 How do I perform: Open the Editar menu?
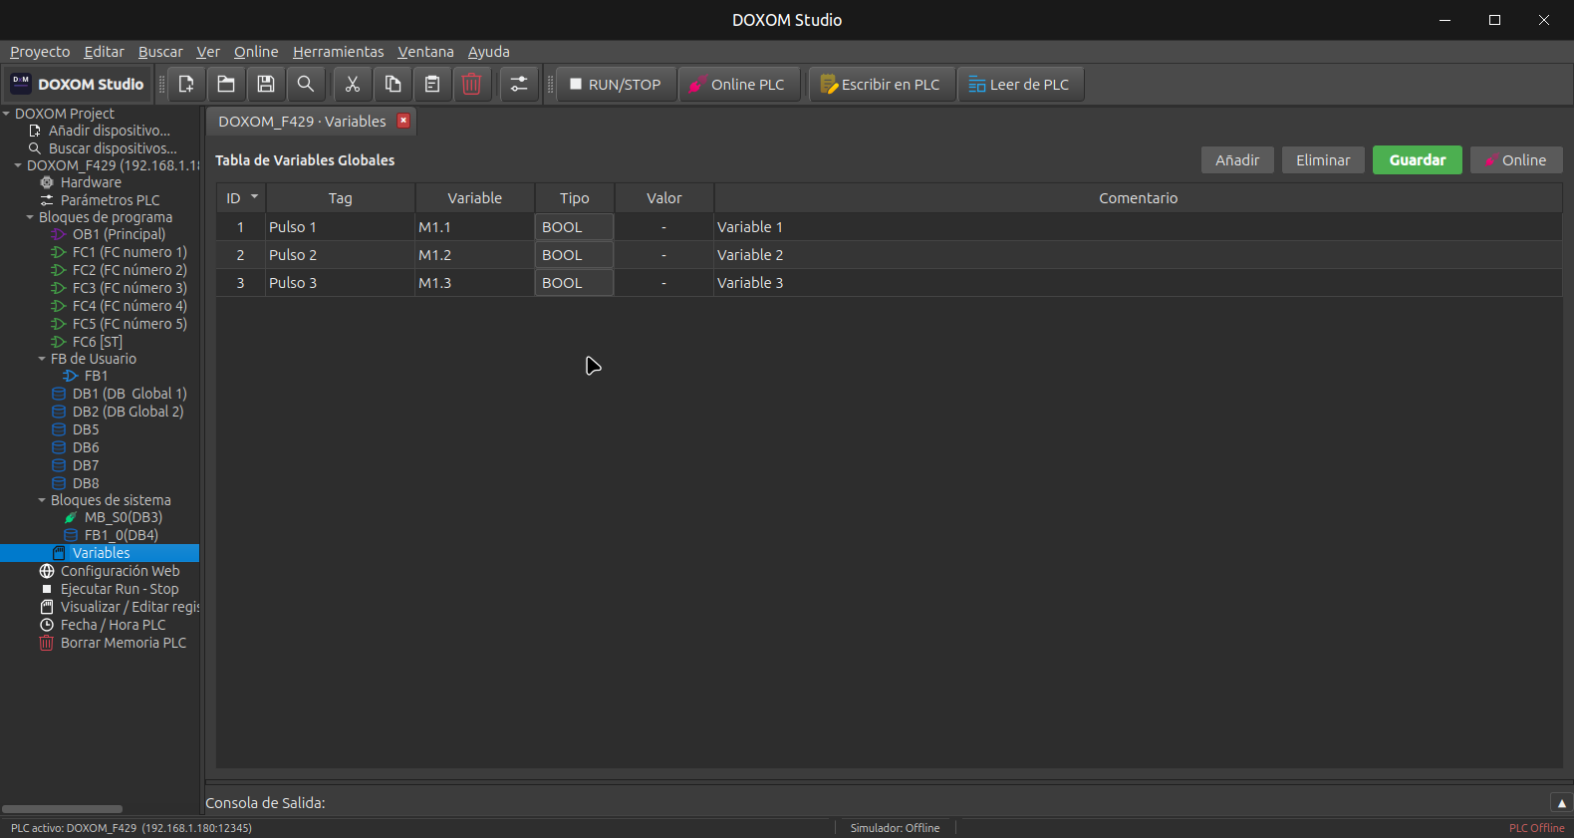click(x=104, y=52)
